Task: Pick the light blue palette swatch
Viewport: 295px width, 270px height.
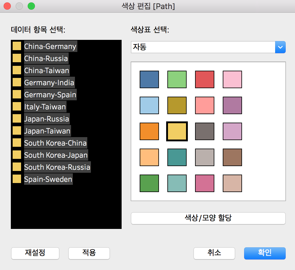Action: point(149,105)
